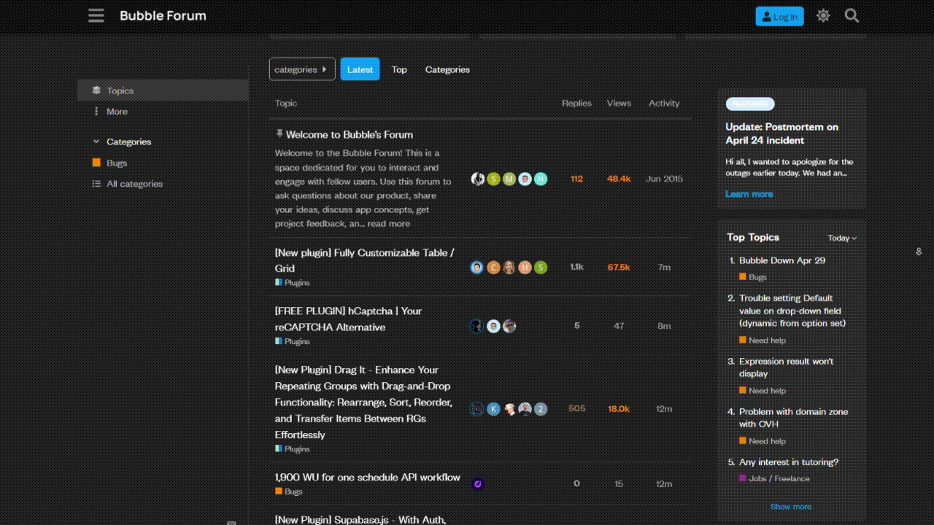Click Learn more in featured post

tap(749, 194)
